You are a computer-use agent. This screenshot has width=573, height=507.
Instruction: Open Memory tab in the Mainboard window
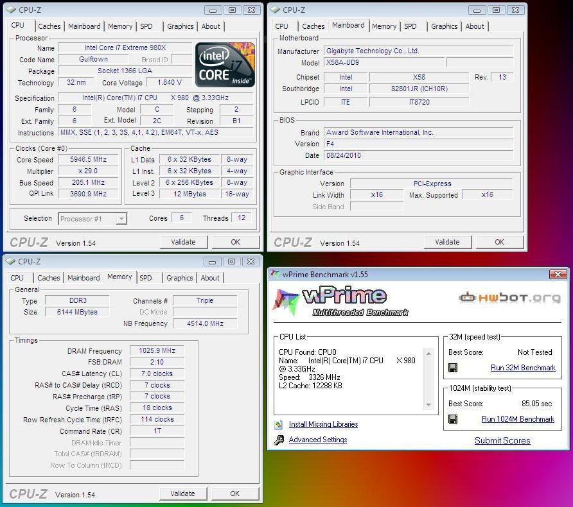384,26
